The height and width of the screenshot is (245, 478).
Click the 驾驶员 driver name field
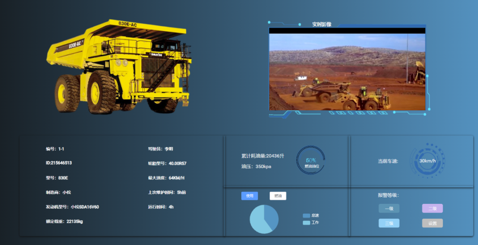160,149
